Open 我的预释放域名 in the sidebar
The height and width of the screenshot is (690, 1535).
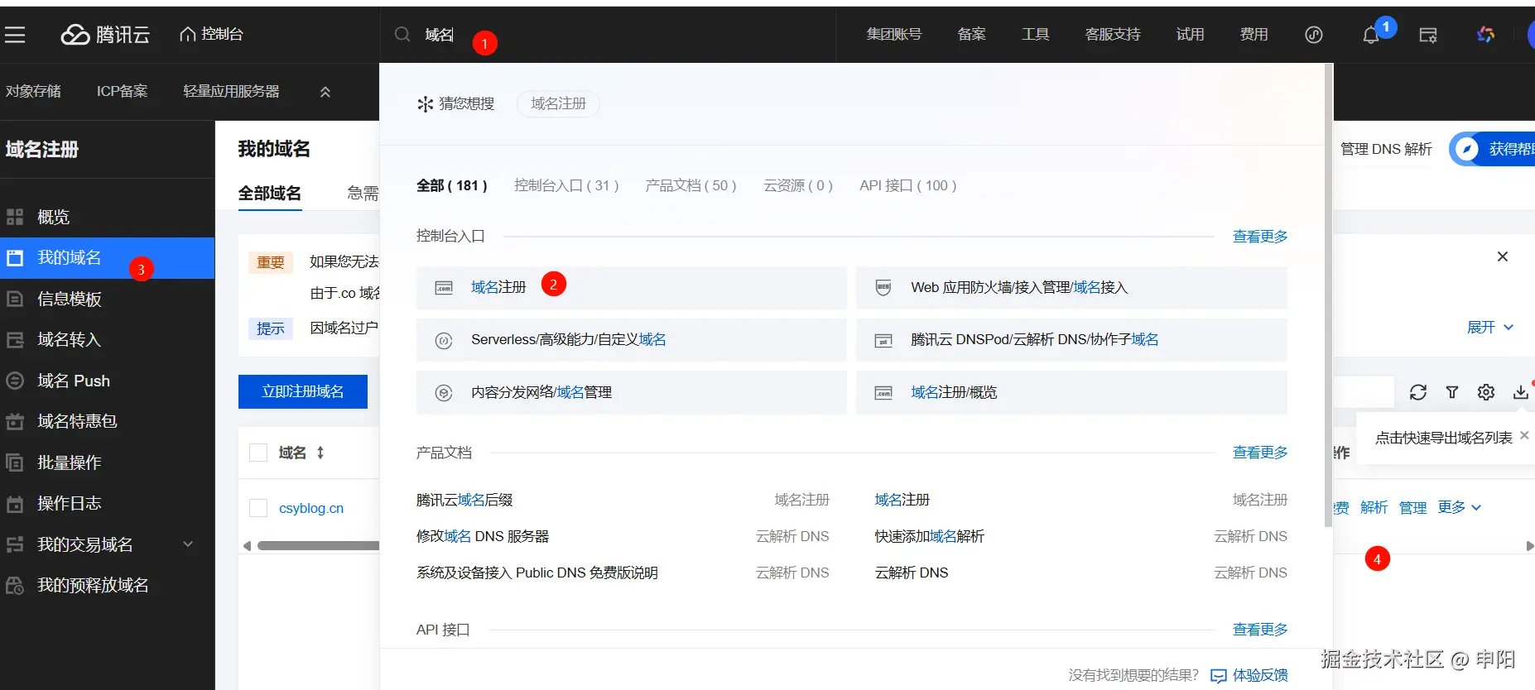click(108, 585)
